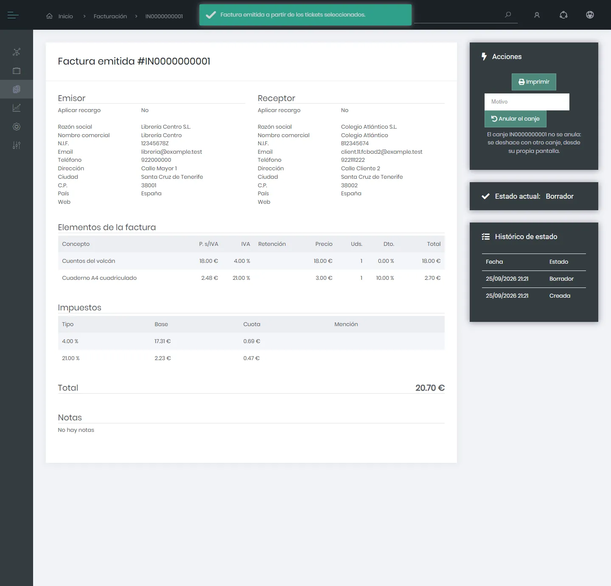This screenshot has width=611, height=586.
Task: Click the search magnifier icon
Action: [508, 15]
